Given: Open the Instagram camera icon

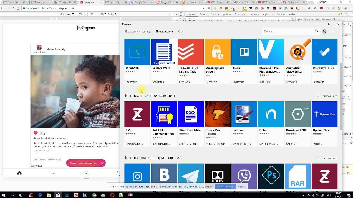Looking at the screenshot, I should (86, 173).
